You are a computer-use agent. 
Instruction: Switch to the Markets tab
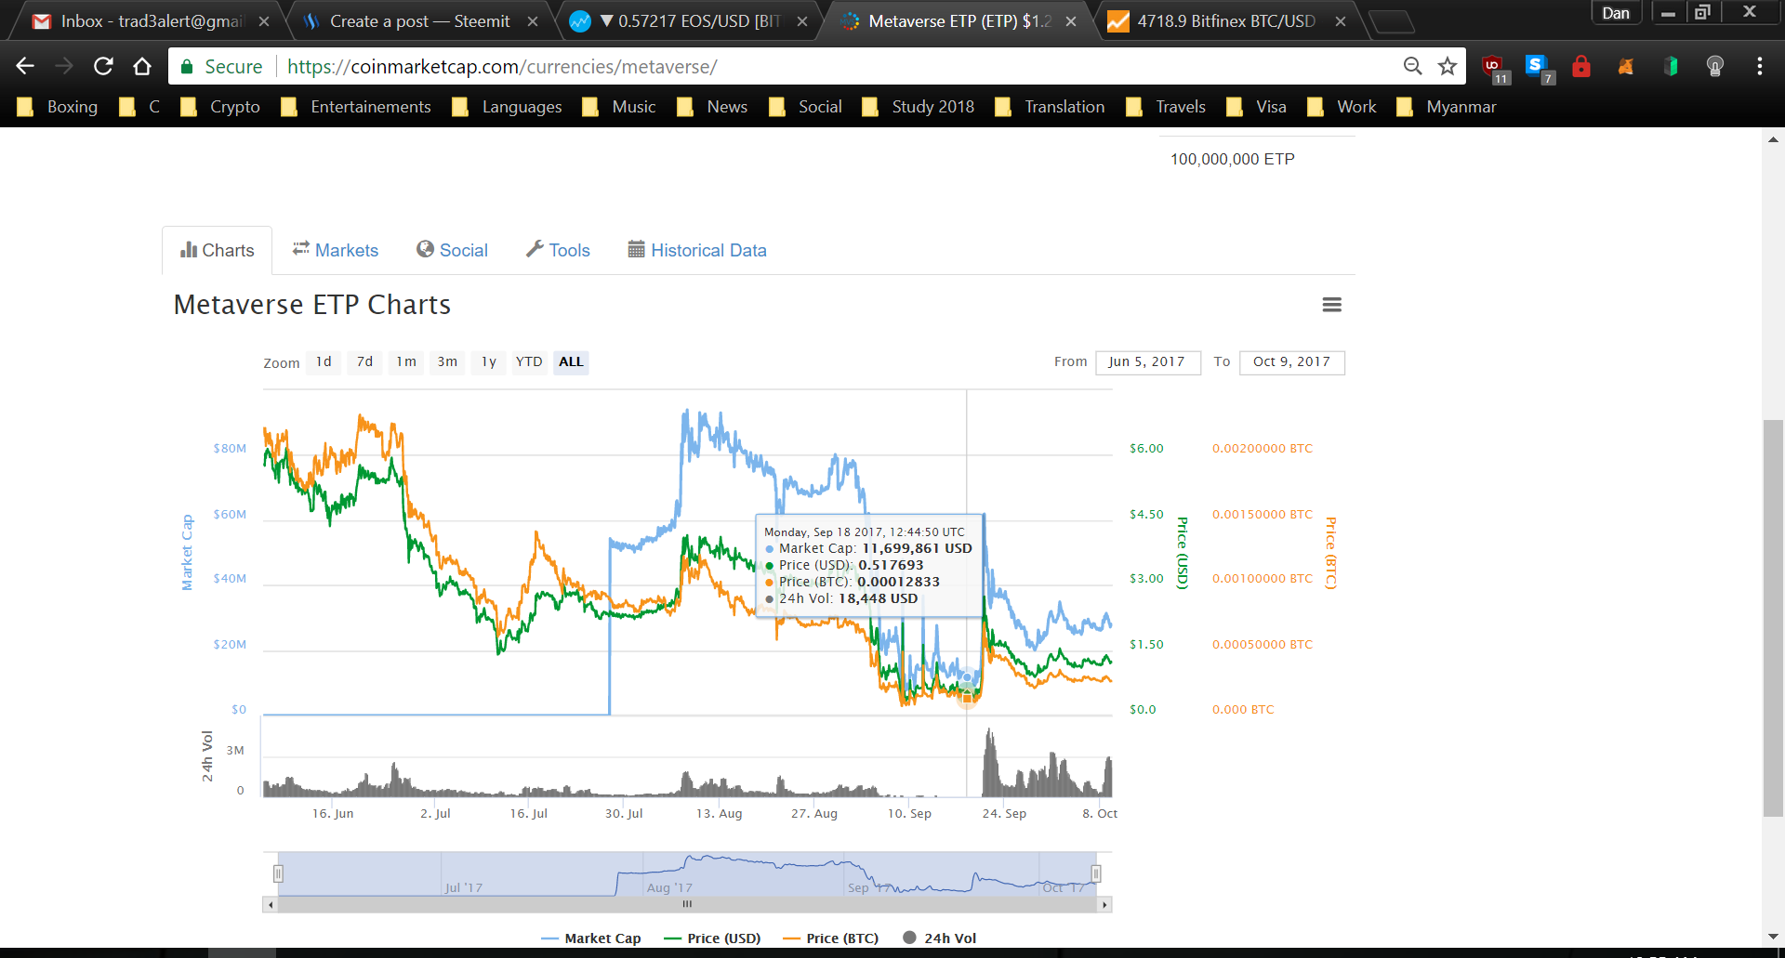point(335,250)
